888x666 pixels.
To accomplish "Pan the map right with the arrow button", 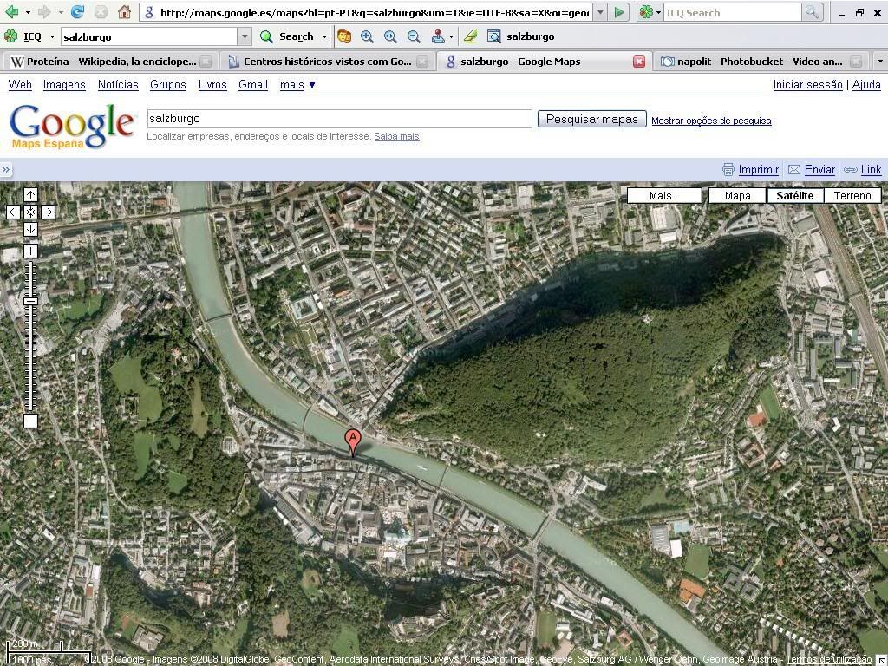I will click(48, 212).
